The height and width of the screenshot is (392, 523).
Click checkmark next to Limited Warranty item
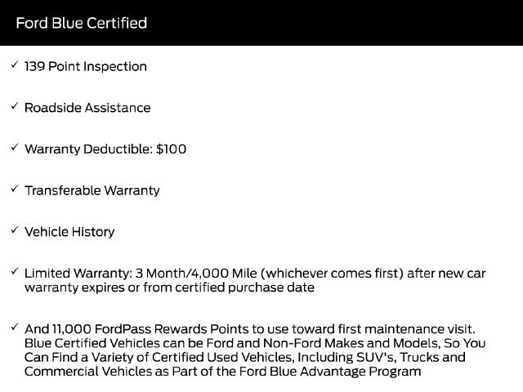15,271
